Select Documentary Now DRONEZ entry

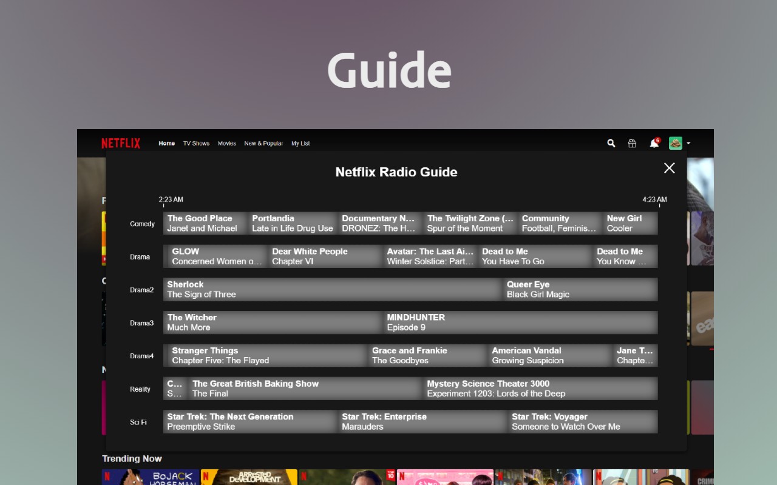pos(380,223)
